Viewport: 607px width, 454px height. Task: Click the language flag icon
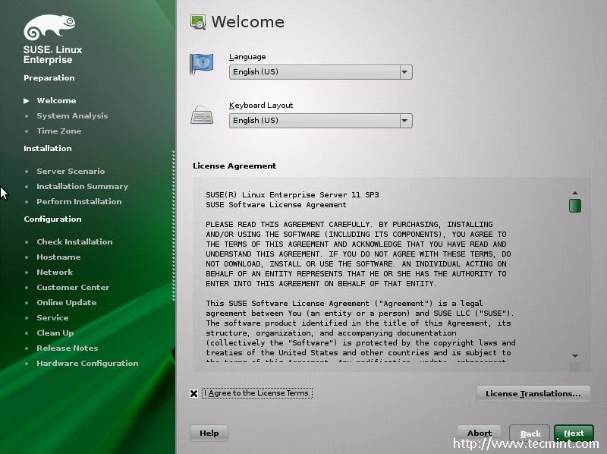tap(201, 64)
